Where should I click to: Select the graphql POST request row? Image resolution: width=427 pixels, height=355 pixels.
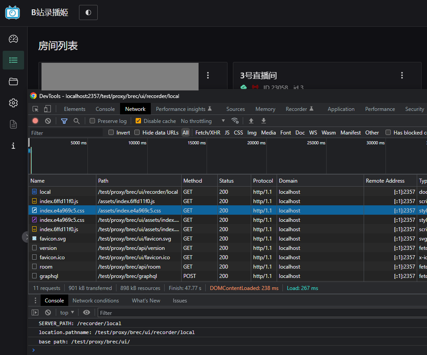(x=49, y=276)
